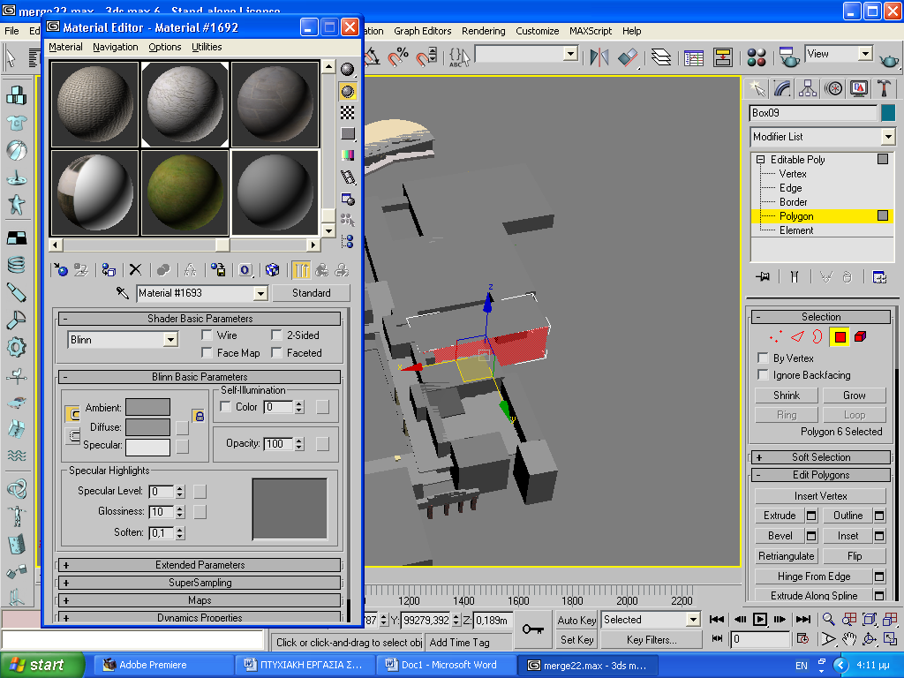Enable the Wire checkbox
Screen dimensions: 904x678
pyautogui.click(x=207, y=335)
